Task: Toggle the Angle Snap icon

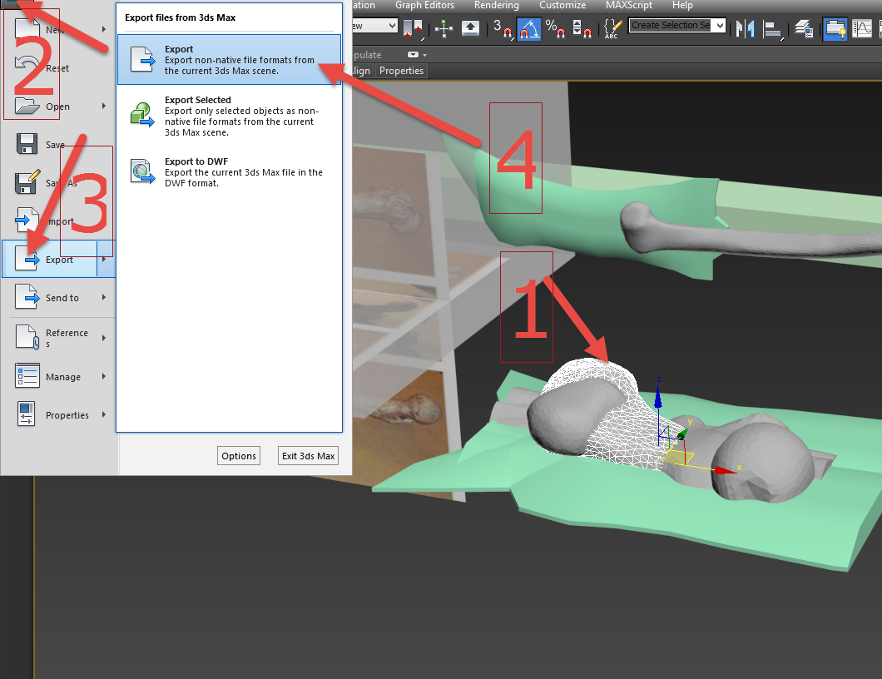Action: click(528, 28)
